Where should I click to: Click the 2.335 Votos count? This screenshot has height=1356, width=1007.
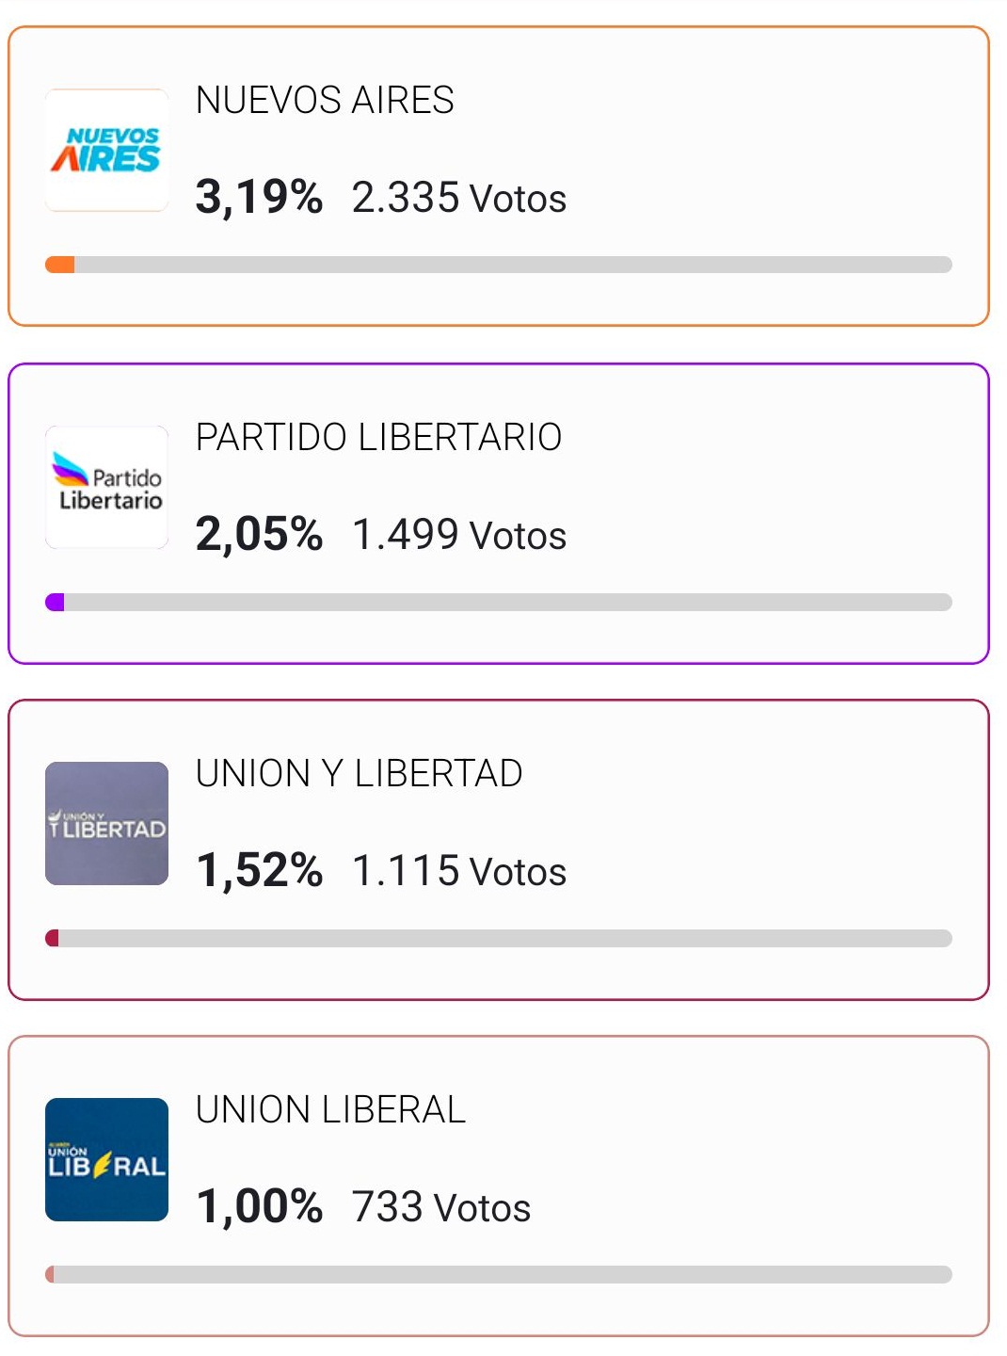(x=459, y=199)
